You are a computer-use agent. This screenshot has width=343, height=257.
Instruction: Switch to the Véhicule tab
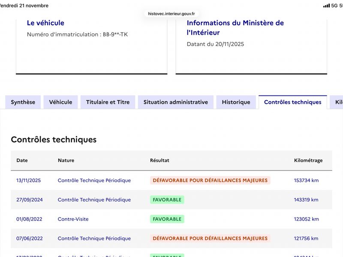click(60, 102)
